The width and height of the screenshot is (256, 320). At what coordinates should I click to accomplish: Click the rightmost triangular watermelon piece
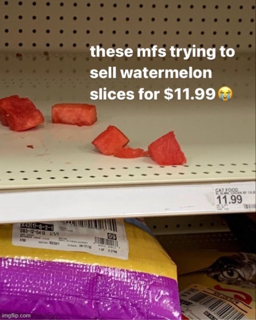167,149
